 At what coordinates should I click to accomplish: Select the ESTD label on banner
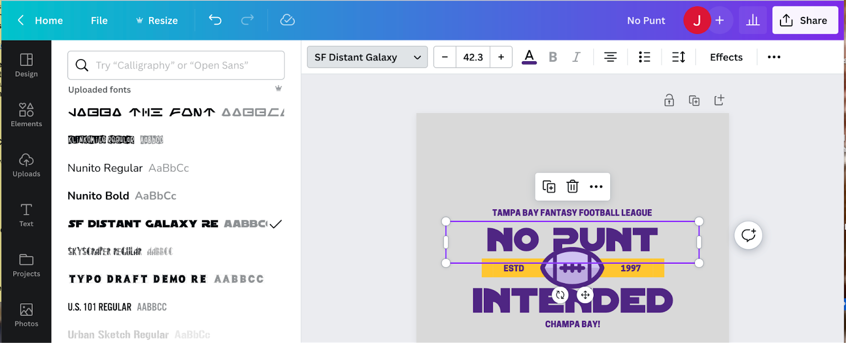point(513,268)
